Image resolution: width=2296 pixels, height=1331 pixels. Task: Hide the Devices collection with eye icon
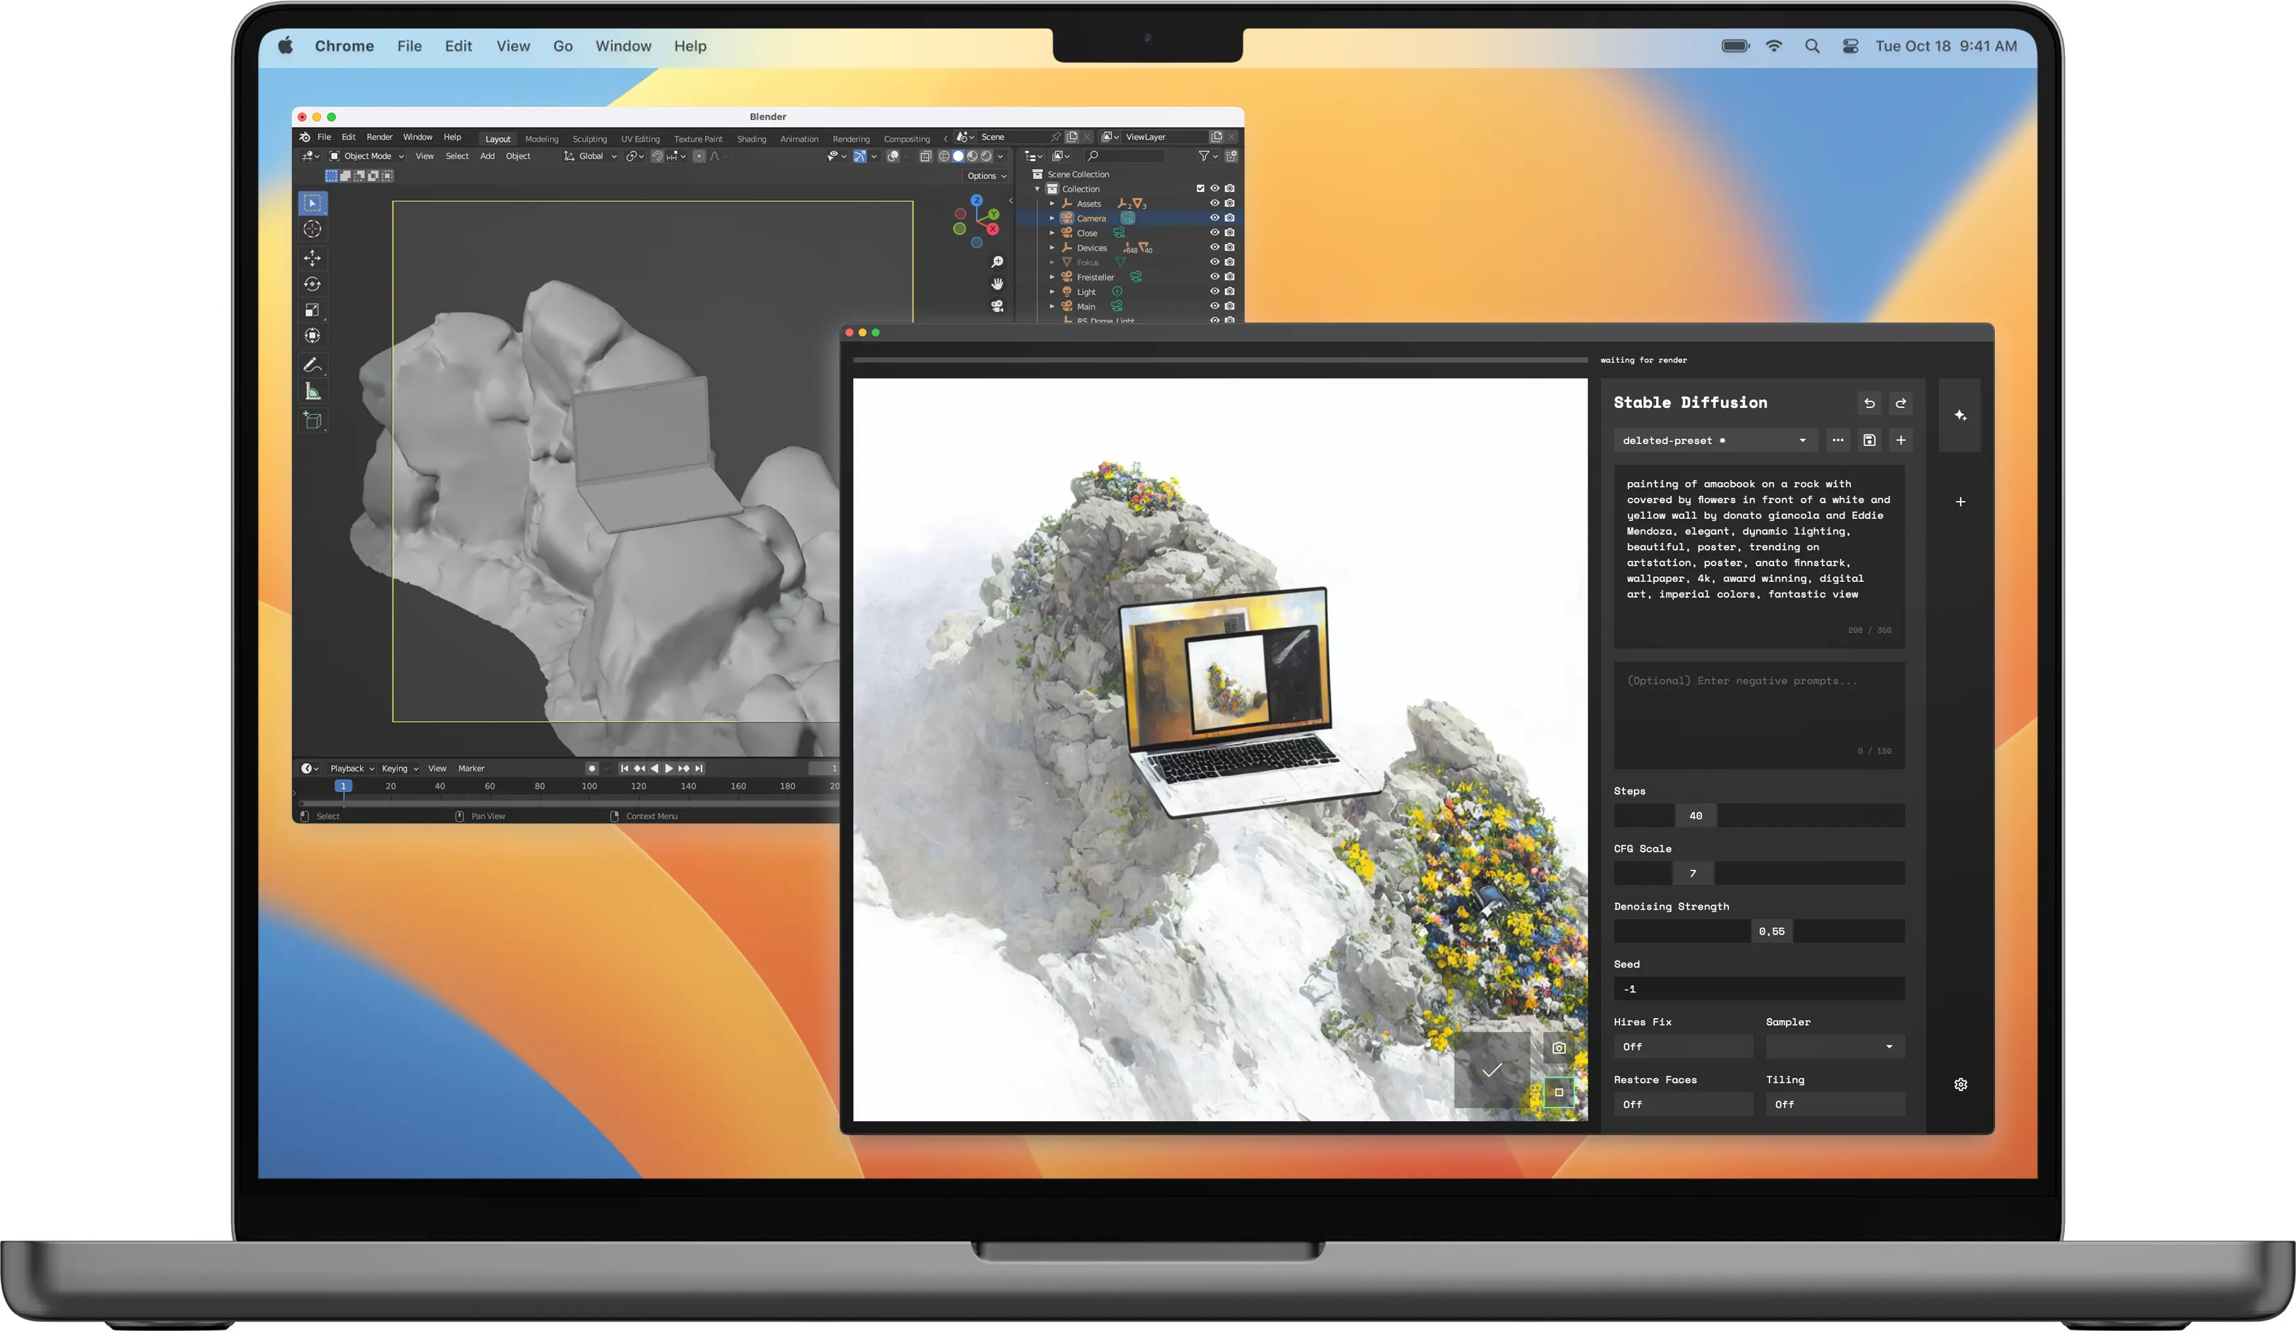click(1214, 247)
